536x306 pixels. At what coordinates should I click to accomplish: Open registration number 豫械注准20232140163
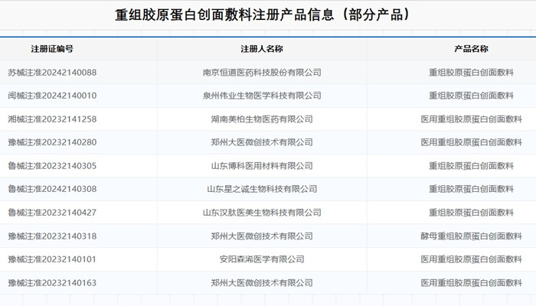tap(52, 283)
